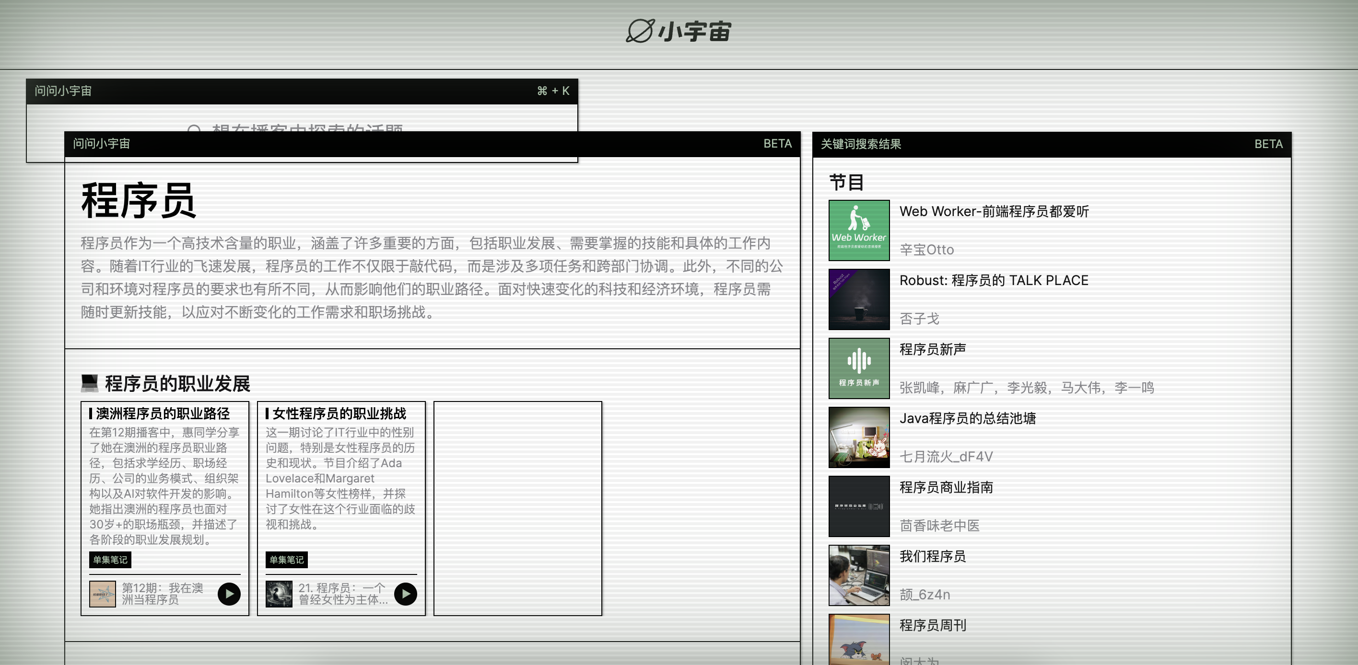Click the search input field magnifier area

[x=194, y=127]
